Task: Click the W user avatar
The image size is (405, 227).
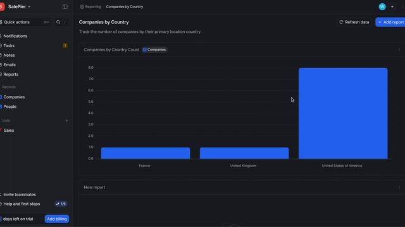Action: [382, 7]
